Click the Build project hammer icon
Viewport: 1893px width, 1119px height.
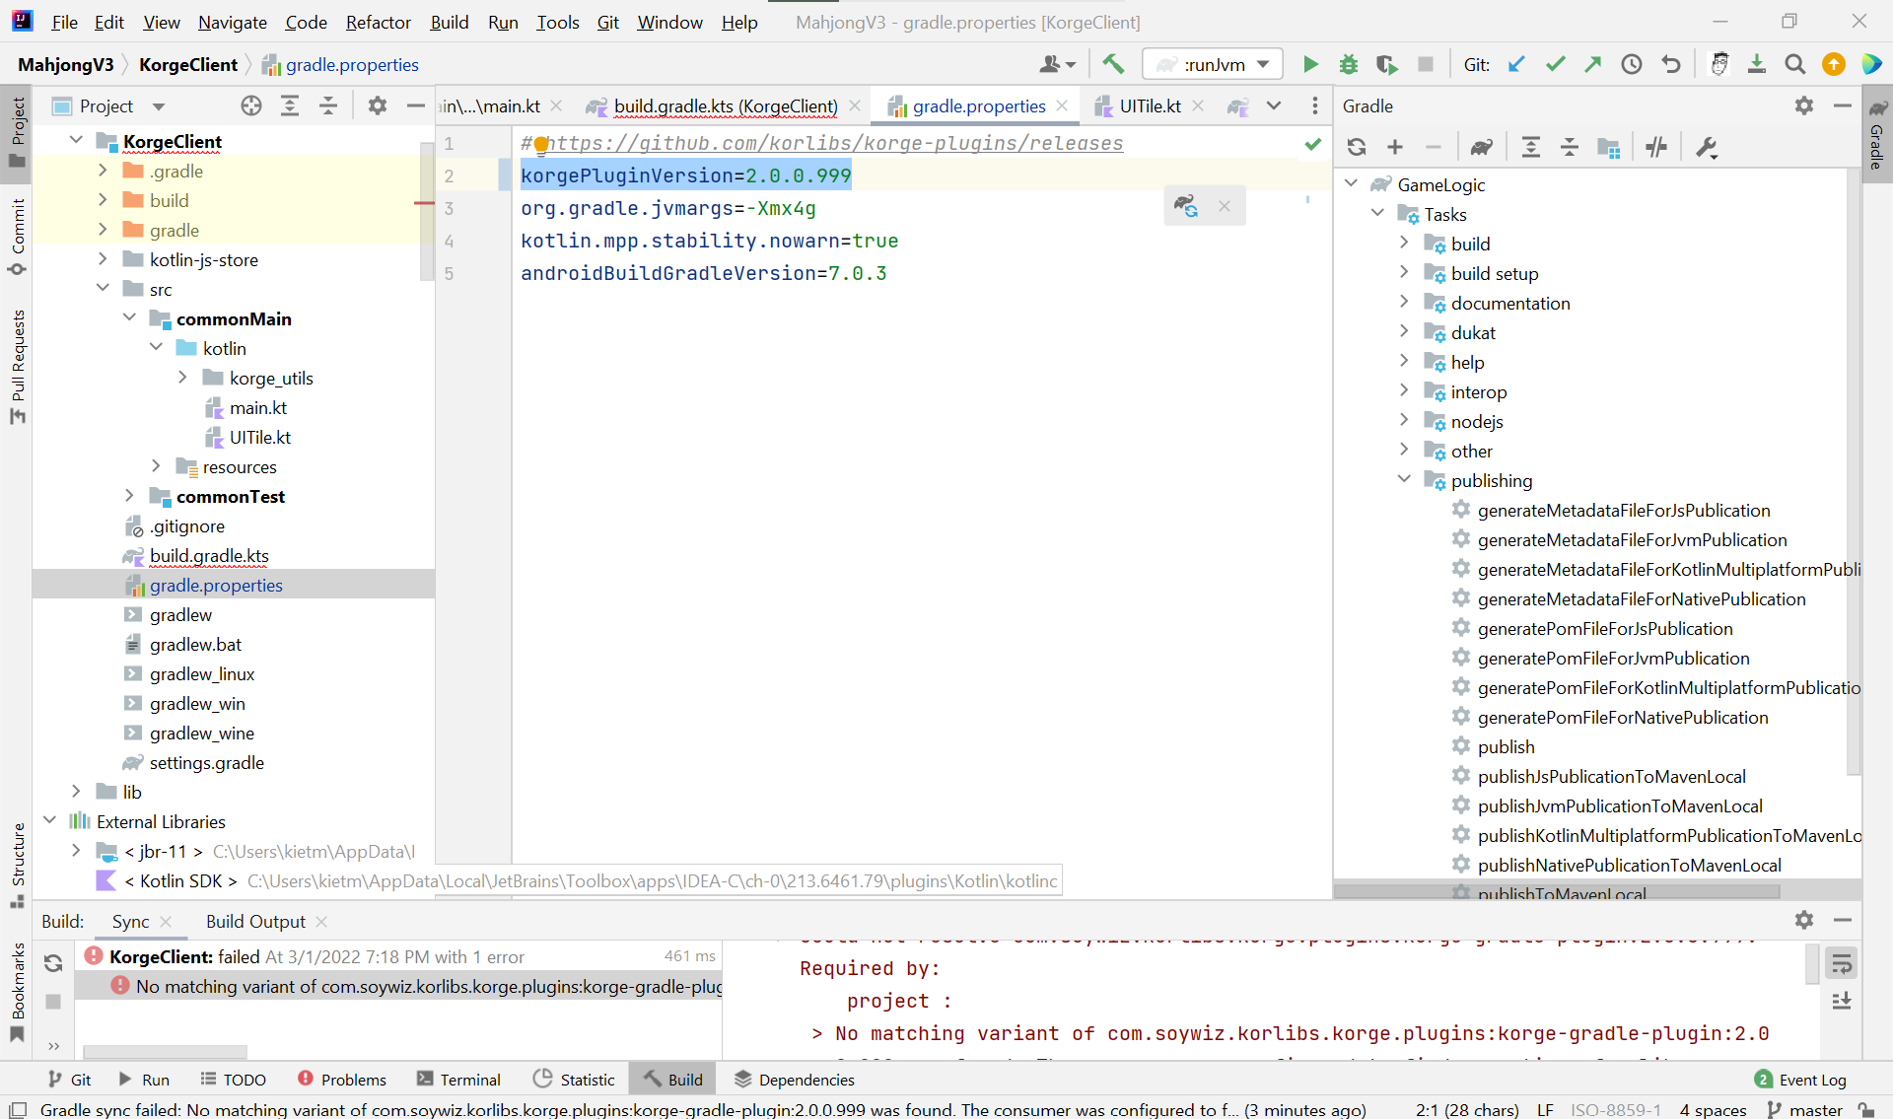[1113, 65]
